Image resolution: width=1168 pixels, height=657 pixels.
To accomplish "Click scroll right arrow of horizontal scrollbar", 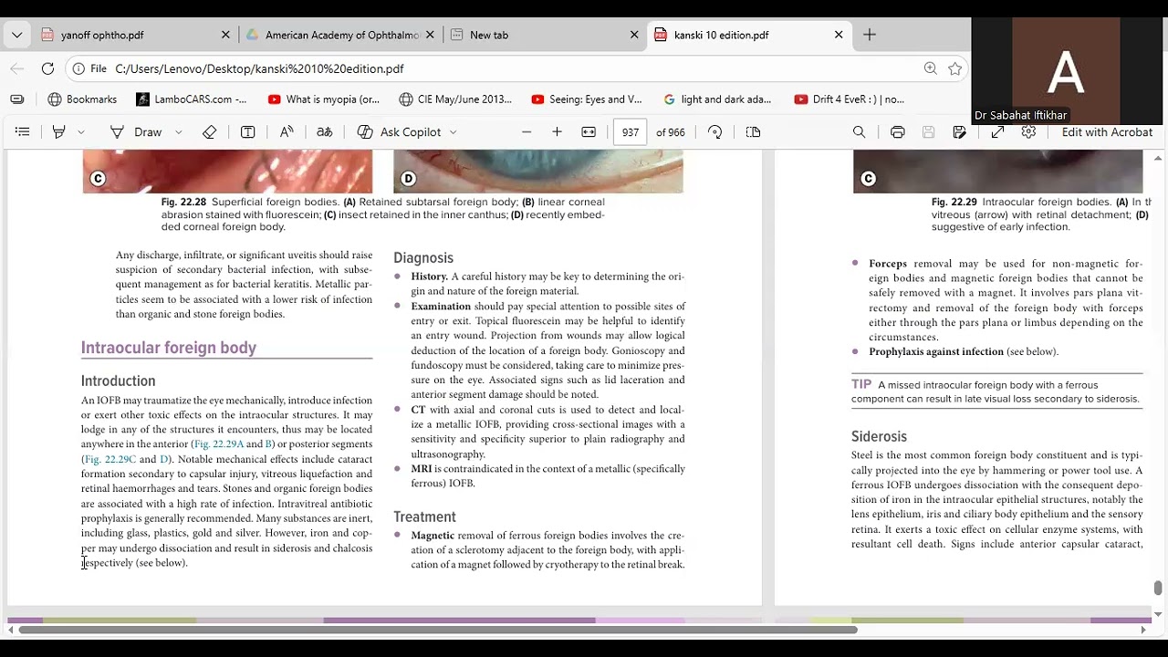I will coord(1143,630).
